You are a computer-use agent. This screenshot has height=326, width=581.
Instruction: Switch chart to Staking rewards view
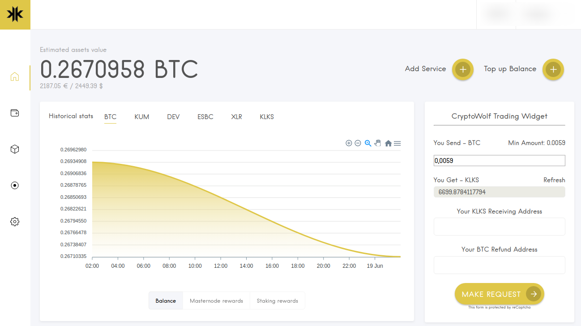[x=278, y=301]
